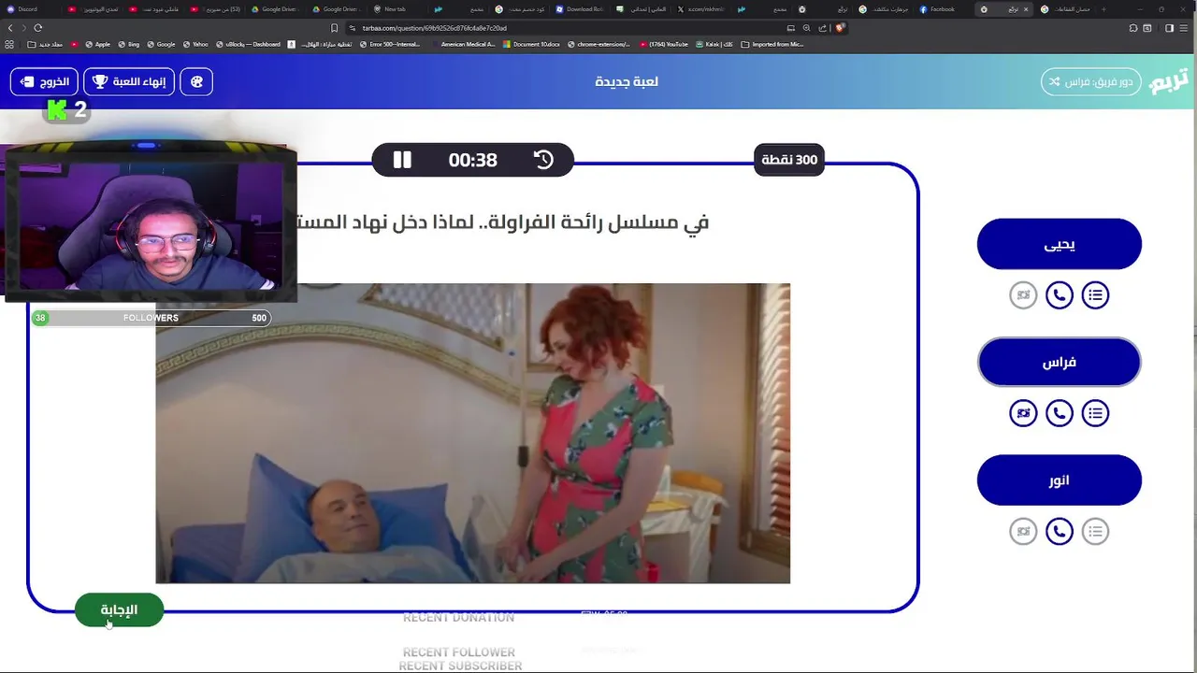Image resolution: width=1197 pixels, height=673 pixels.
Task: Reset the timer with the clock-arrow icon
Action: click(543, 160)
